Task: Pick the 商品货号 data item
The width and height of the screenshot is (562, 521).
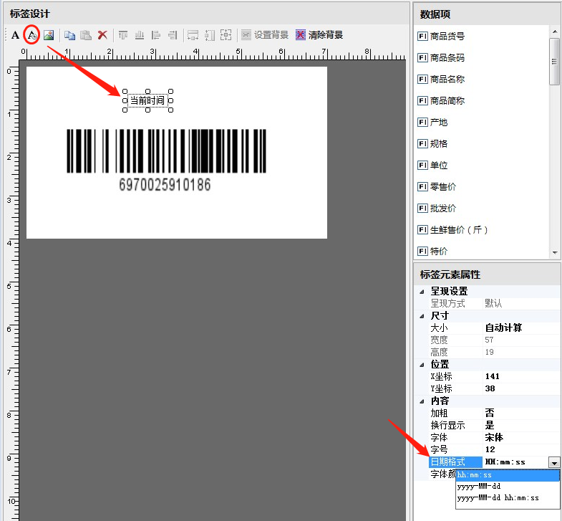Action: click(441, 37)
